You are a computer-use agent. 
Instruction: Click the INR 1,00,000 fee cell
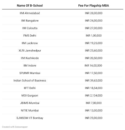[x=93, y=36]
